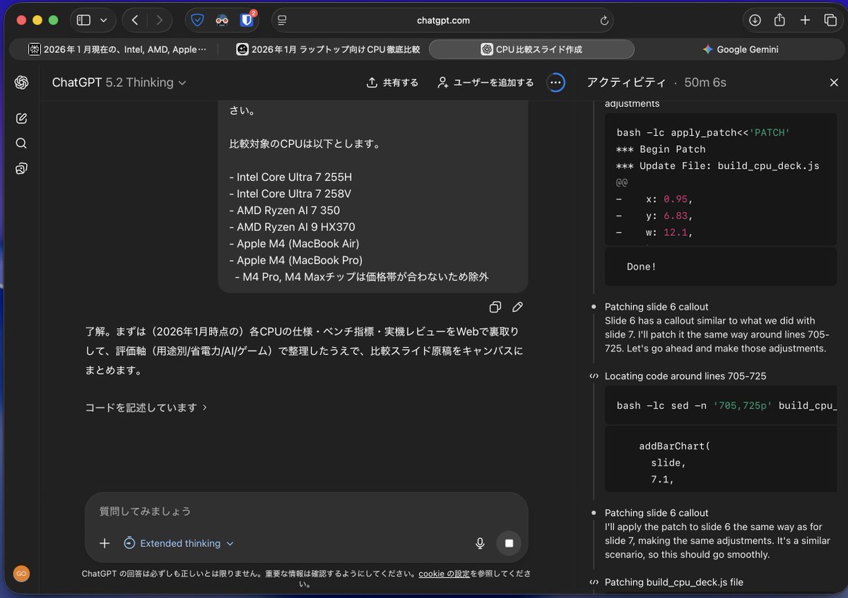The image size is (848, 598).
Task: Edit the user message with pencil
Action: coord(517,307)
